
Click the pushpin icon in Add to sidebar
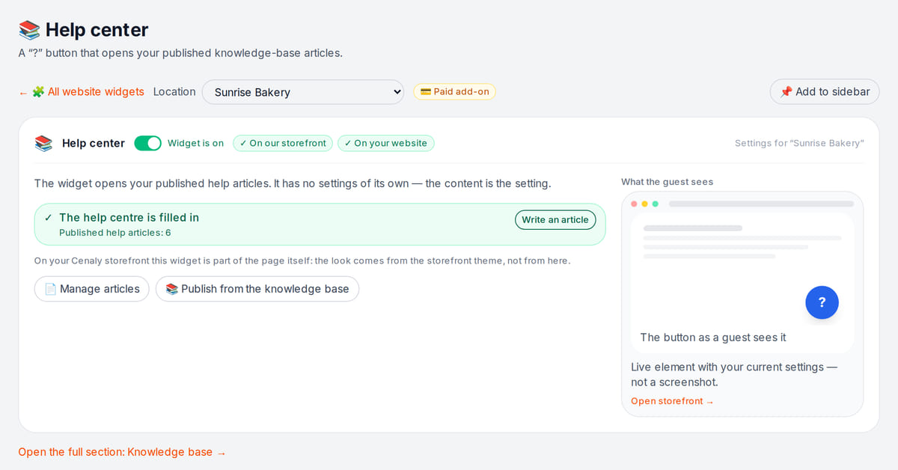786,92
